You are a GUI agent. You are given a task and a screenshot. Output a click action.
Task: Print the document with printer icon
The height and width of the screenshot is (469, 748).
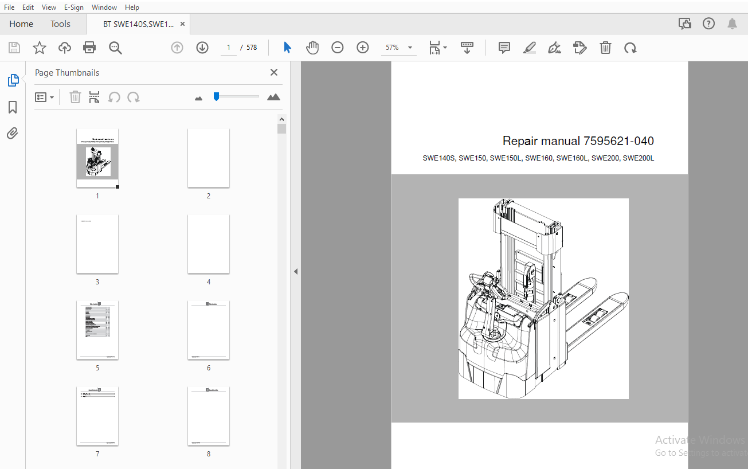tap(89, 48)
